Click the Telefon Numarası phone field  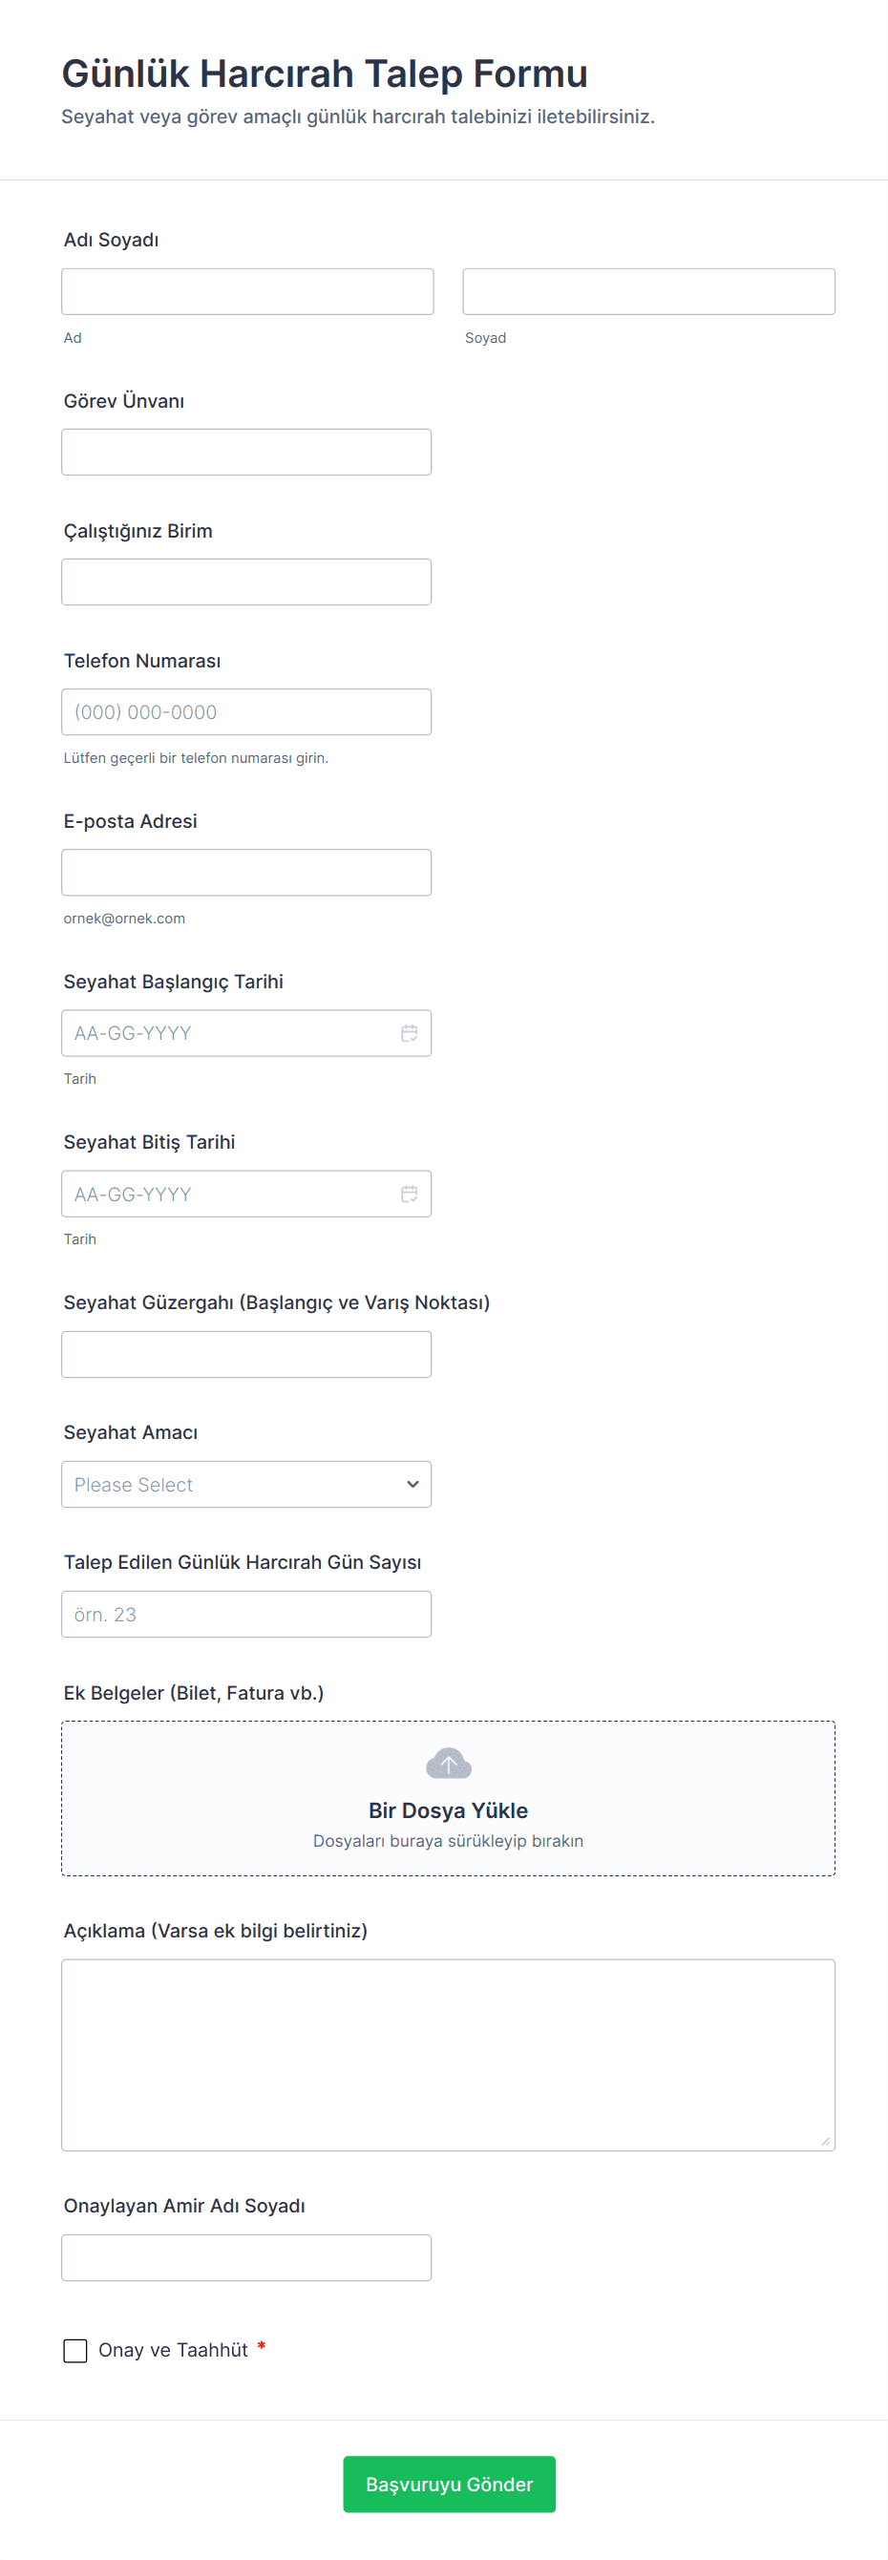point(246,711)
